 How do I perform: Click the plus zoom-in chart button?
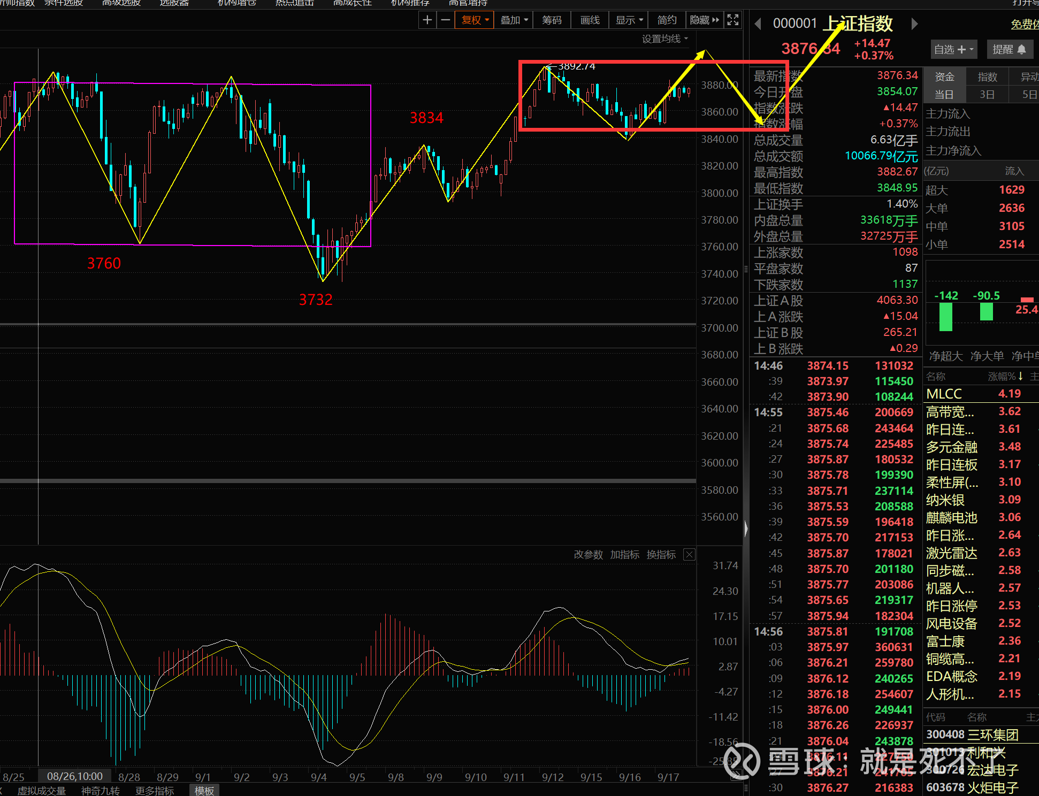click(427, 20)
